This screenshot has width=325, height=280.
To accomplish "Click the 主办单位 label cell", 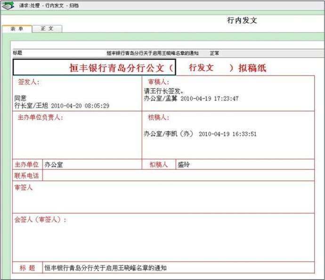I will click(x=27, y=165).
